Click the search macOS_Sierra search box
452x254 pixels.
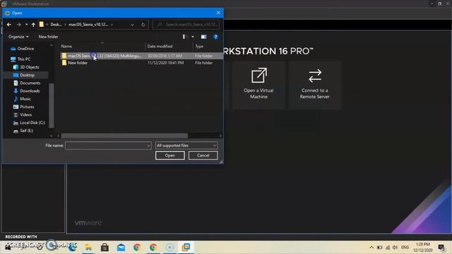pyautogui.click(x=186, y=25)
